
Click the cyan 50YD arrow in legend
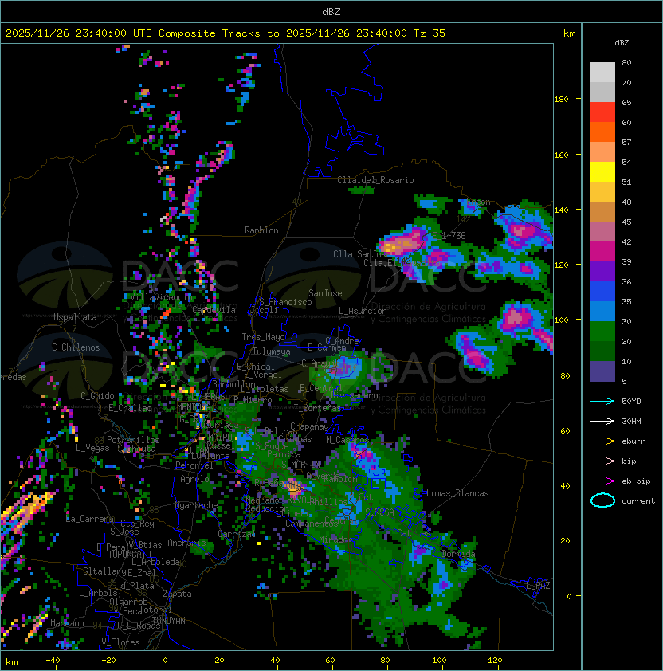click(602, 402)
